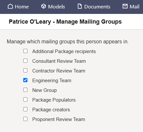Click the Manage Mailing Groups page heading

pos(65,22)
